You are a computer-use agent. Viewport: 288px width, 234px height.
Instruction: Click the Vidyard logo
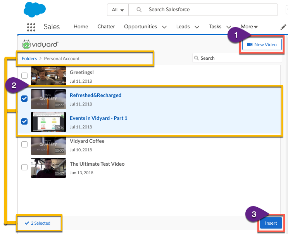click(40, 45)
